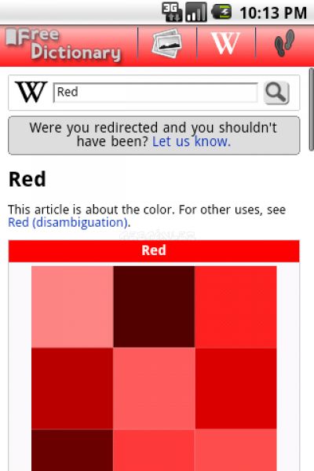Click the search field containing Red
The image size is (314, 471).
click(155, 93)
